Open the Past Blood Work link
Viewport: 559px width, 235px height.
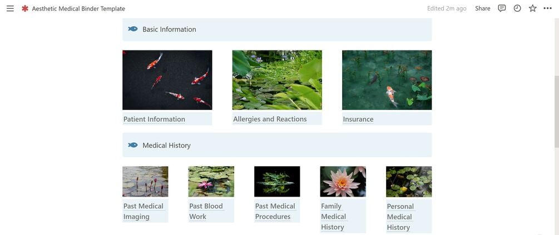tap(206, 211)
